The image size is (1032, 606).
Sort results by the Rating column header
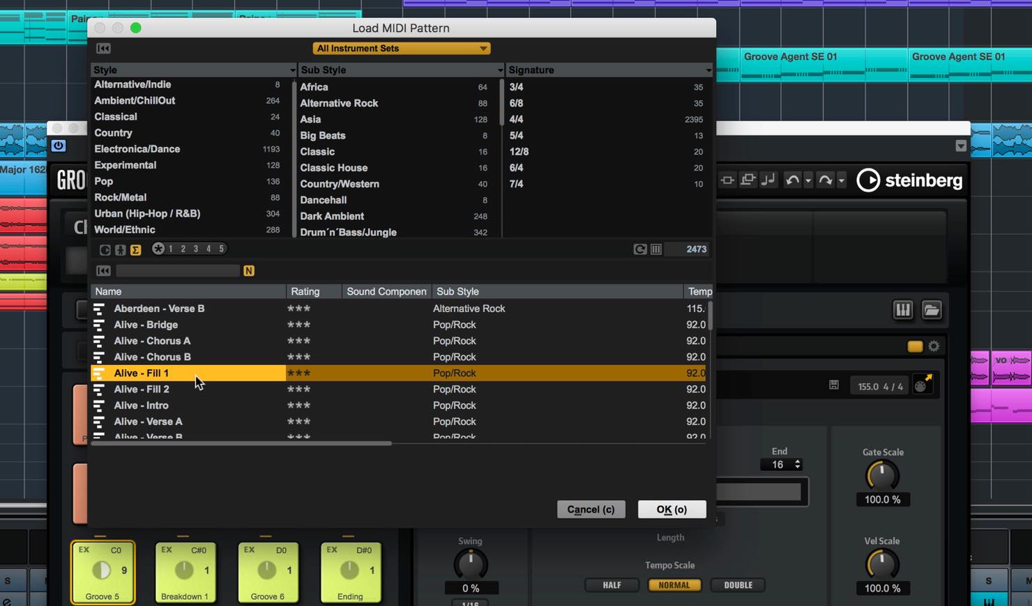coord(314,291)
